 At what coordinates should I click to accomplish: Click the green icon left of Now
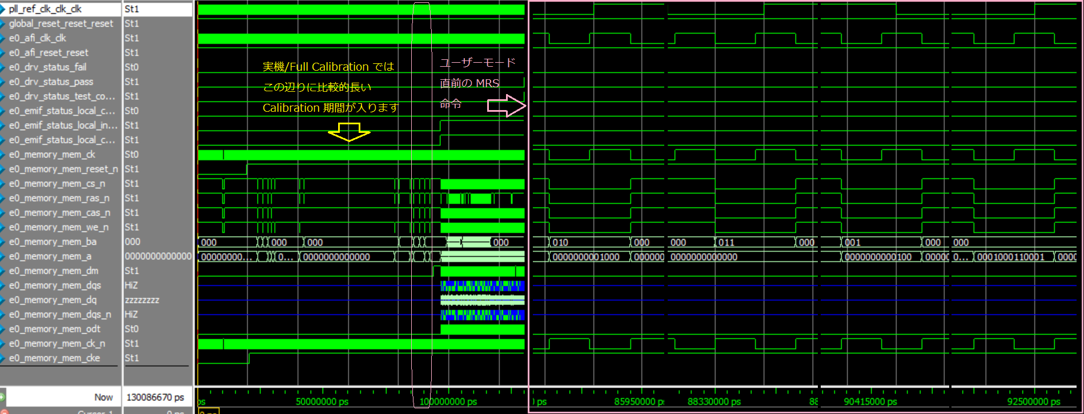pyautogui.click(x=2, y=397)
